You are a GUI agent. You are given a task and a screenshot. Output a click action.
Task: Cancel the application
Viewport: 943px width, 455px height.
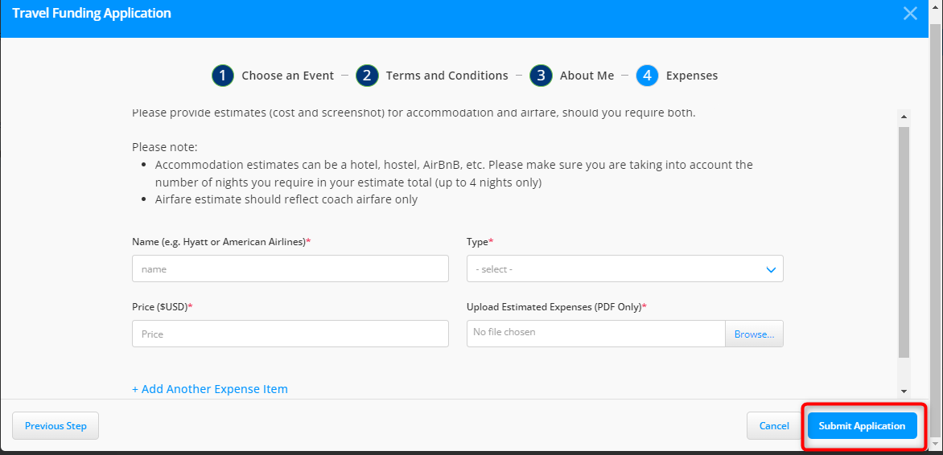773,426
